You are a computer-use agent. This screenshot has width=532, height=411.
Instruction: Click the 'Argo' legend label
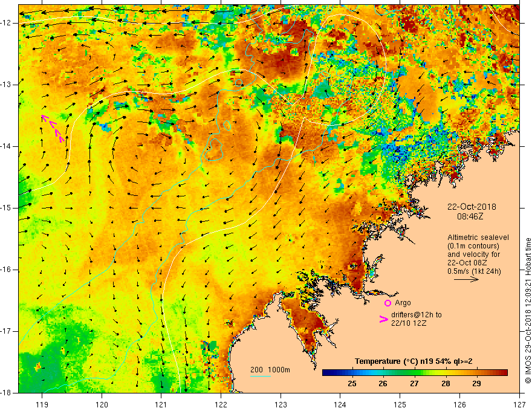click(403, 303)
